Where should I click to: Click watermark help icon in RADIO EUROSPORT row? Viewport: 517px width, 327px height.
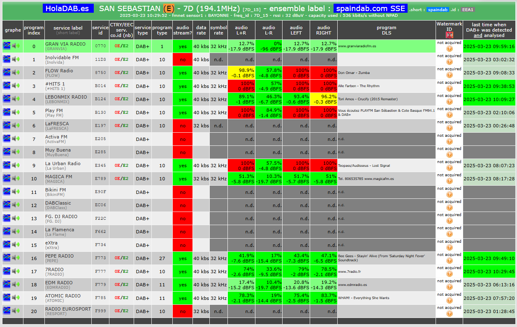tap(449, 314)
